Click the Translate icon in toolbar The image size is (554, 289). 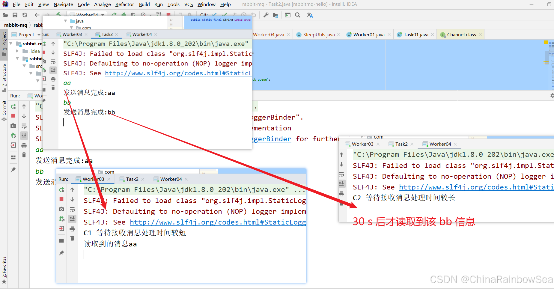coord(310,15)
